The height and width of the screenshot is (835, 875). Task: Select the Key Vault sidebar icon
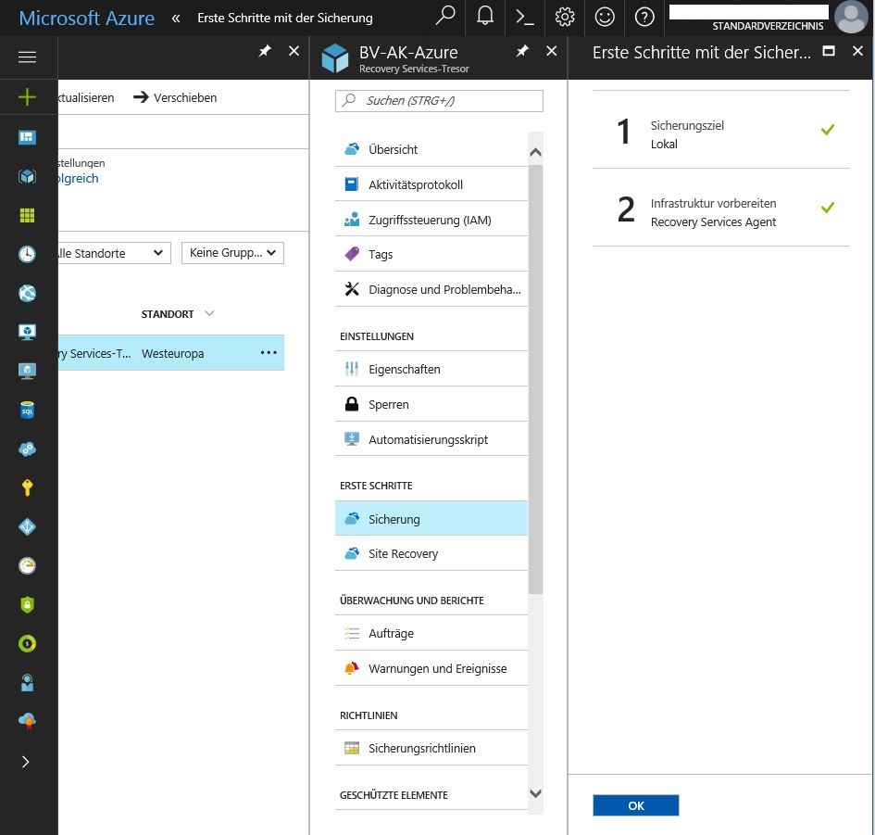pos(27,487)
